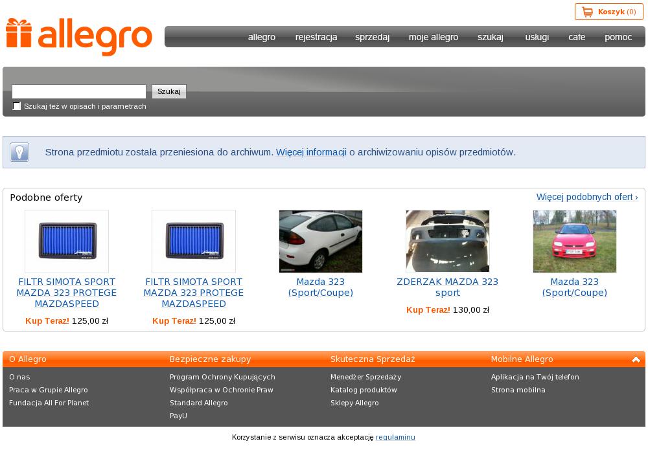Open red Mazda 323 car photo

click(574, 242)
